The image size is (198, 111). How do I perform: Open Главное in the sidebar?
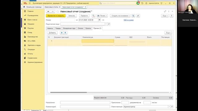(30, 11)
